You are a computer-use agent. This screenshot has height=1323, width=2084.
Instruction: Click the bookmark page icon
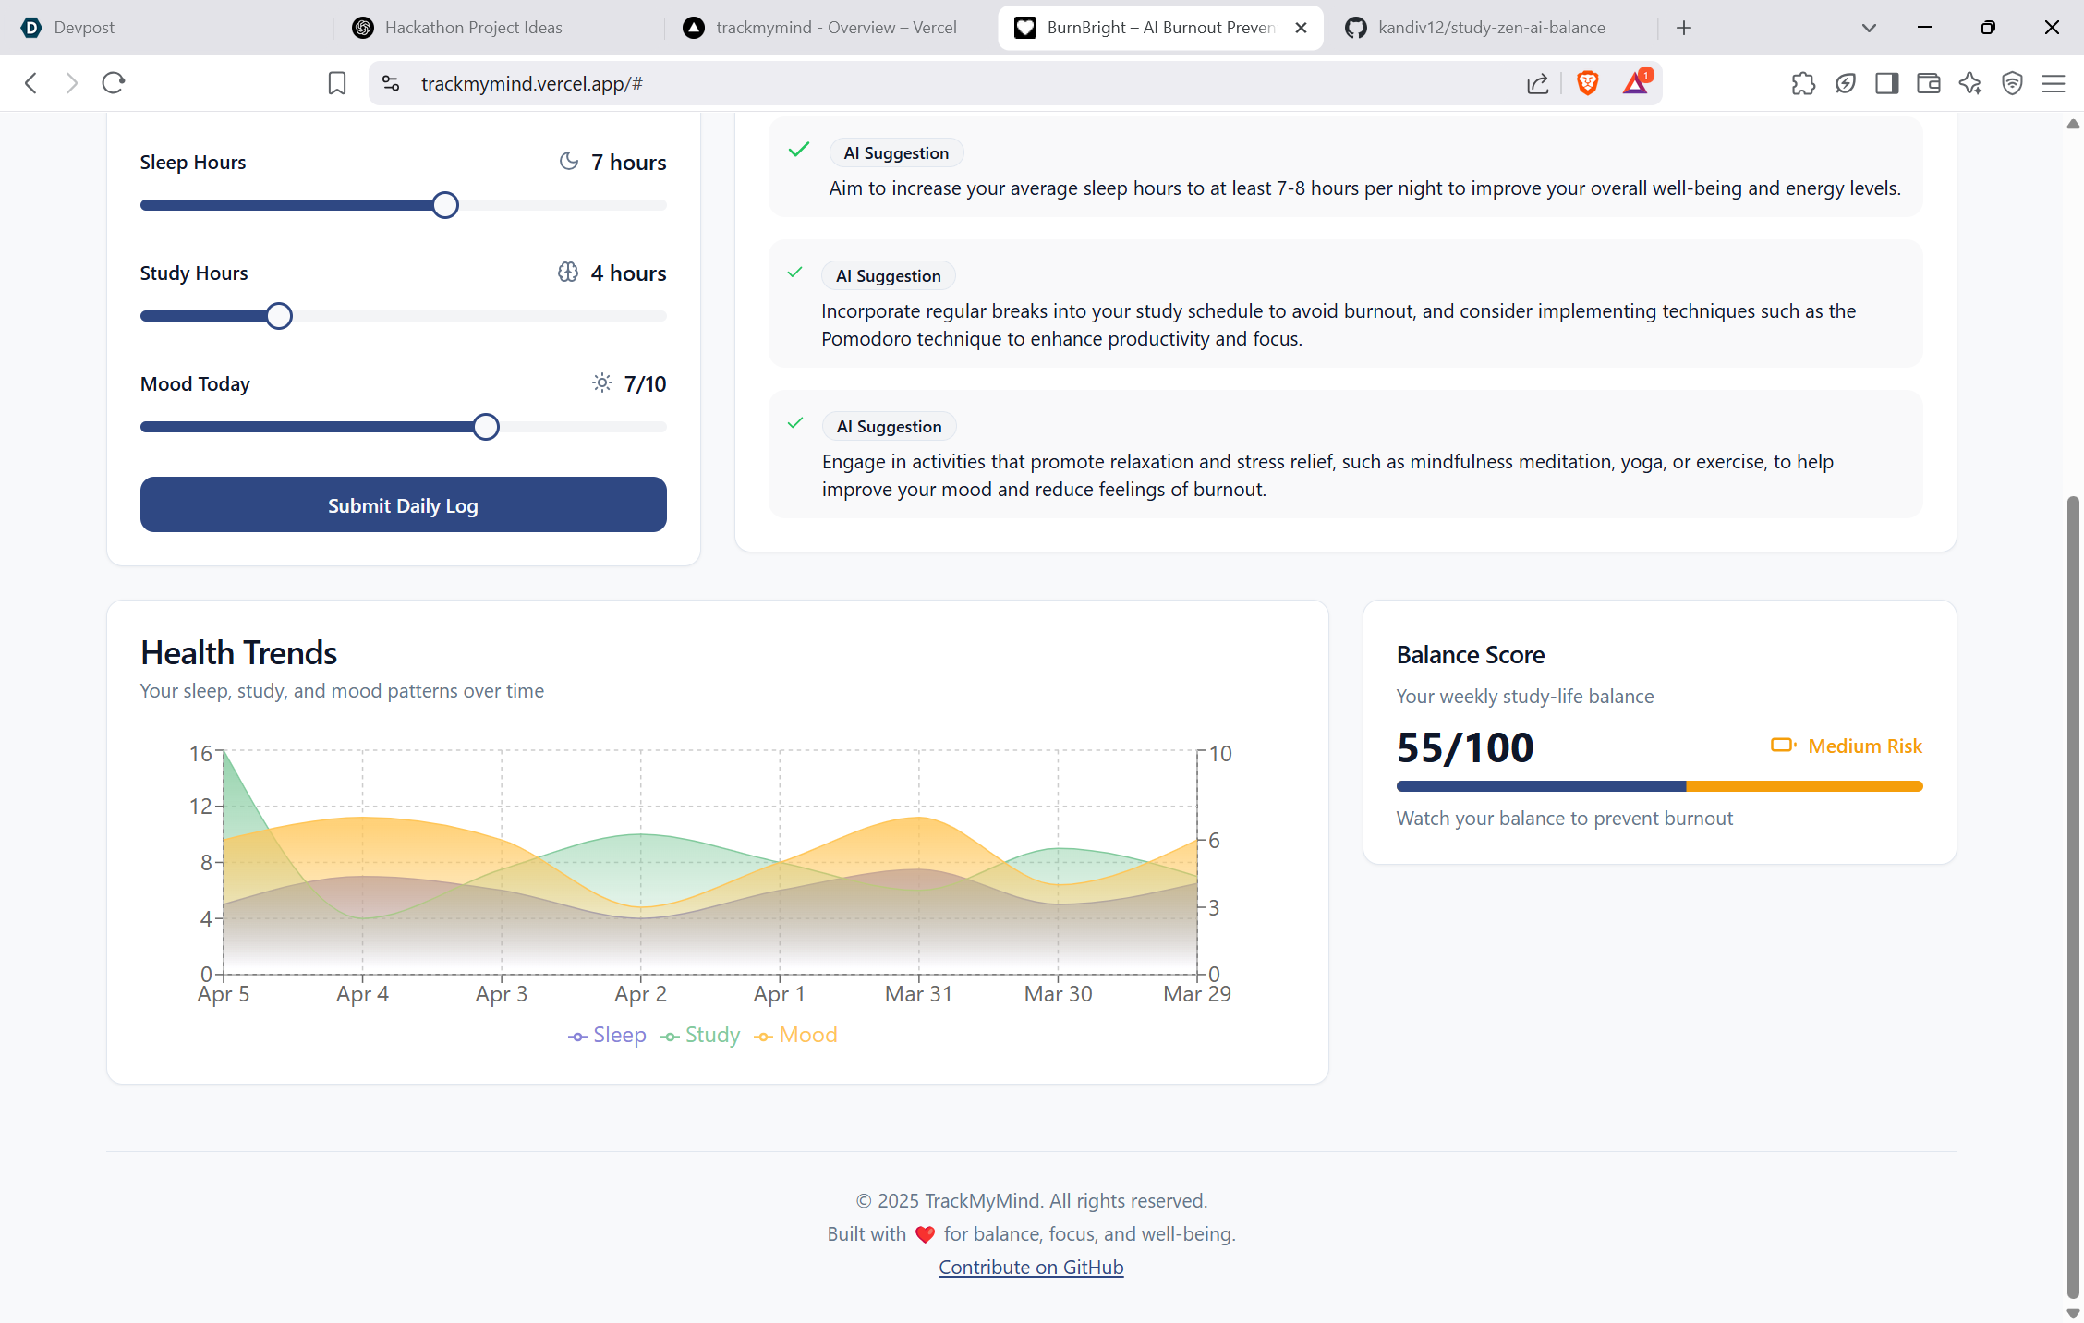click(337, 83)
